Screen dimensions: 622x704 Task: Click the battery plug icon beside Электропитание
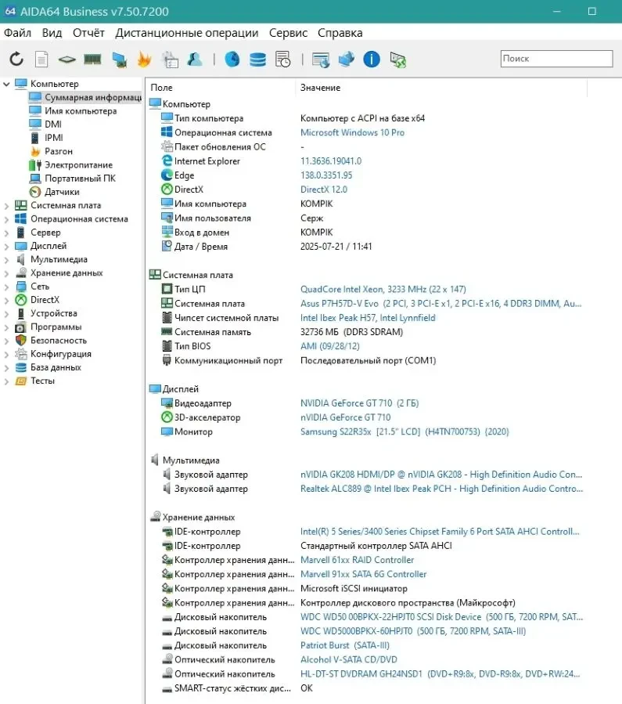tap(35, 164)
